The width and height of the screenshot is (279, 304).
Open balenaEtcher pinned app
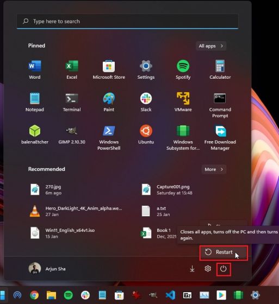(x=35, y=135)
